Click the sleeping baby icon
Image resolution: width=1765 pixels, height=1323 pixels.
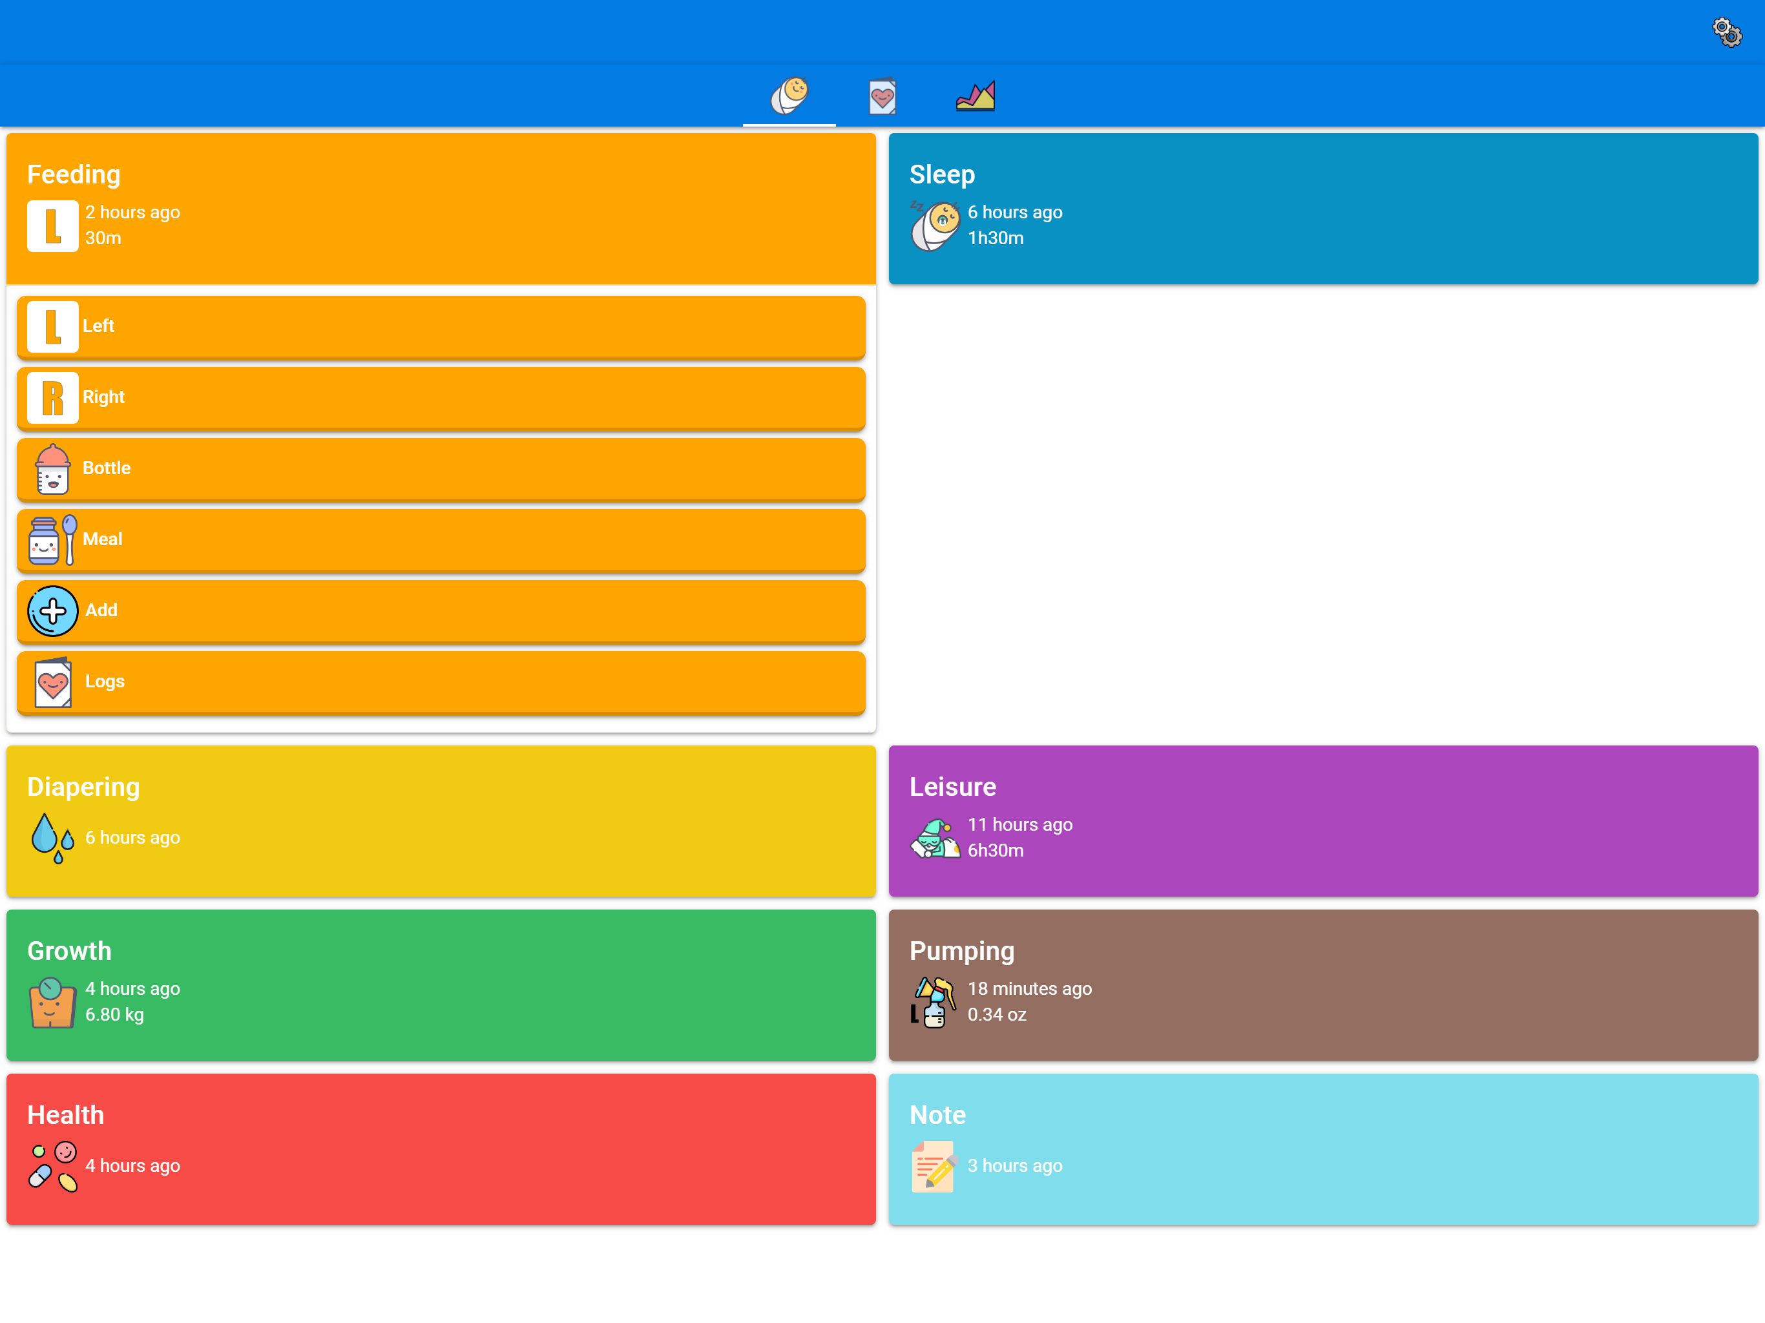click(x=934, y=226)
